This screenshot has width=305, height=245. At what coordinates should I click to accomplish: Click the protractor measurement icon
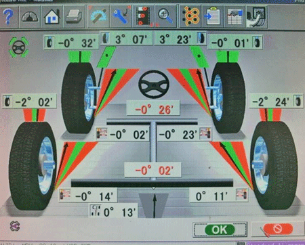(x=98, y=17)
